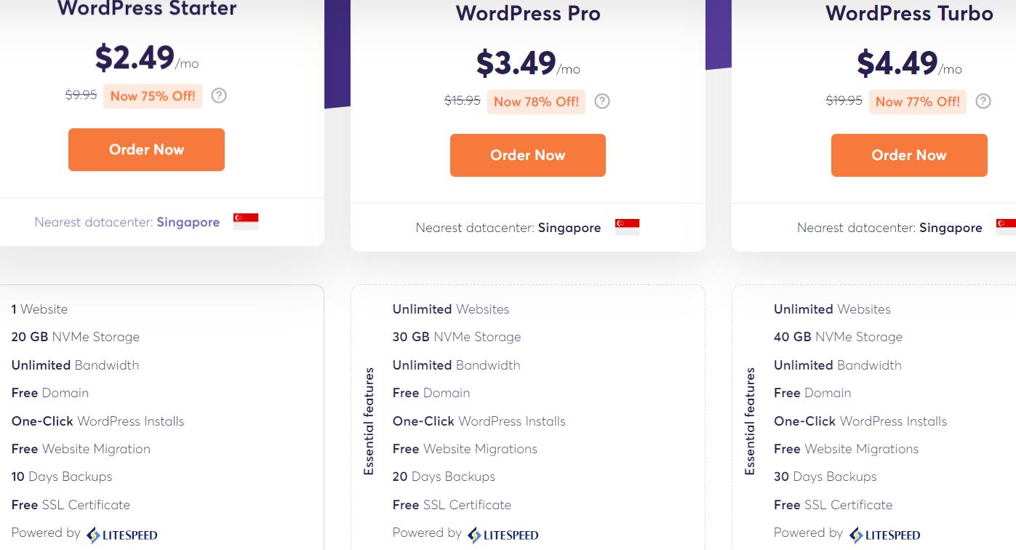Click the Singapore datacenter link under Starter
The image size is (1016, 550).
click(x=188, y=222)
